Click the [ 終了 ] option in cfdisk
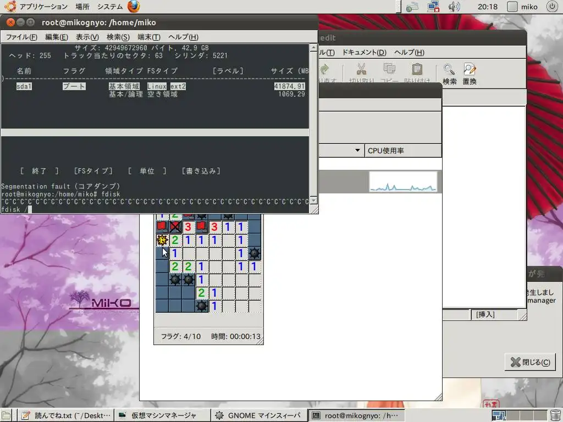The image size is (563, 422). (x=40, y=171)
